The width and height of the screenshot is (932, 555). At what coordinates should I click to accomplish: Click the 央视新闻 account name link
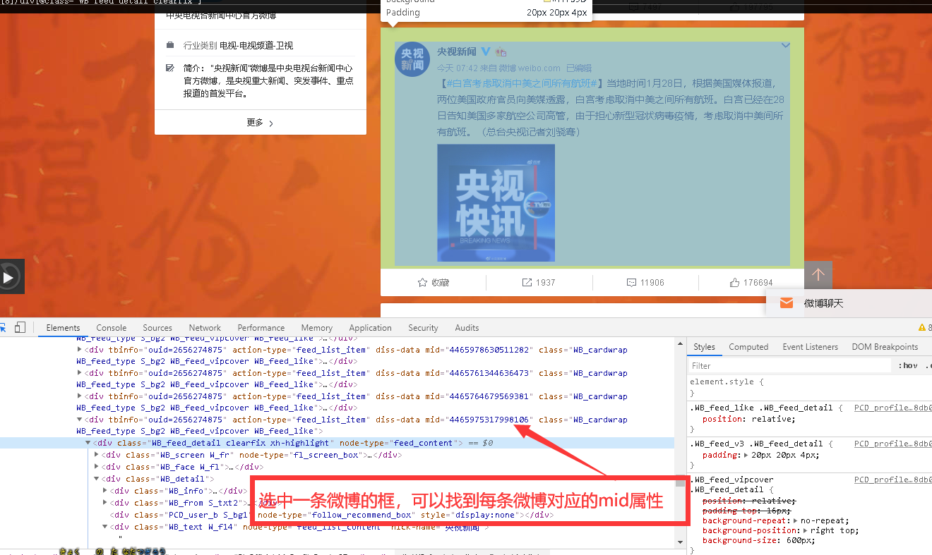456,51
